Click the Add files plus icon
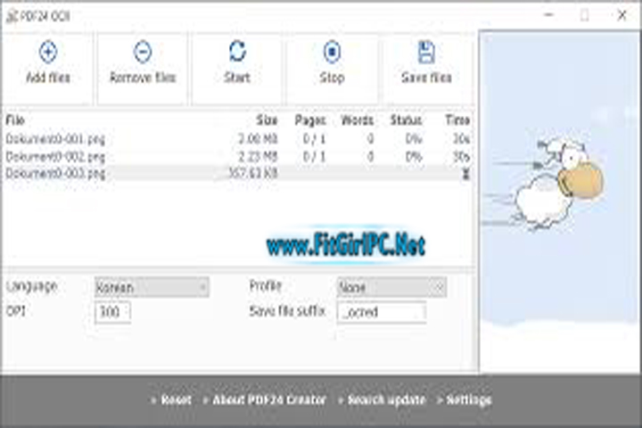This screenshot has height=428, width=642. 47,52
